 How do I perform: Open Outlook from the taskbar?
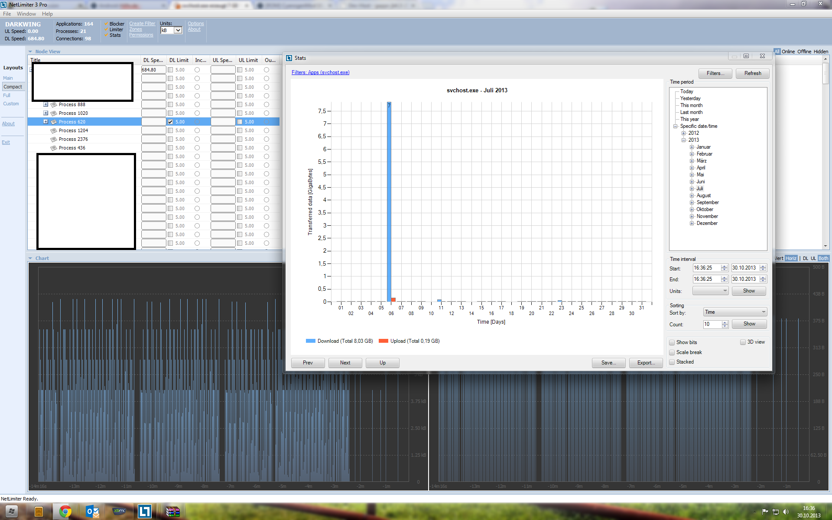point(92,511)
